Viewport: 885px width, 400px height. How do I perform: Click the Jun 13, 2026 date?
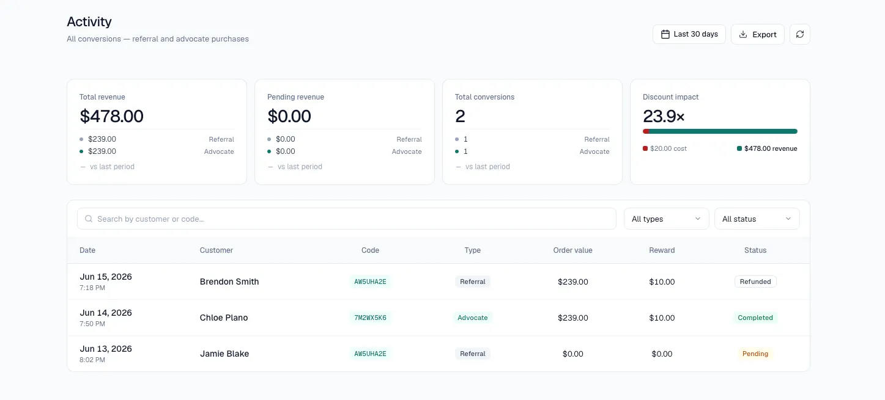pyautogui.click(x=106, y=349)
